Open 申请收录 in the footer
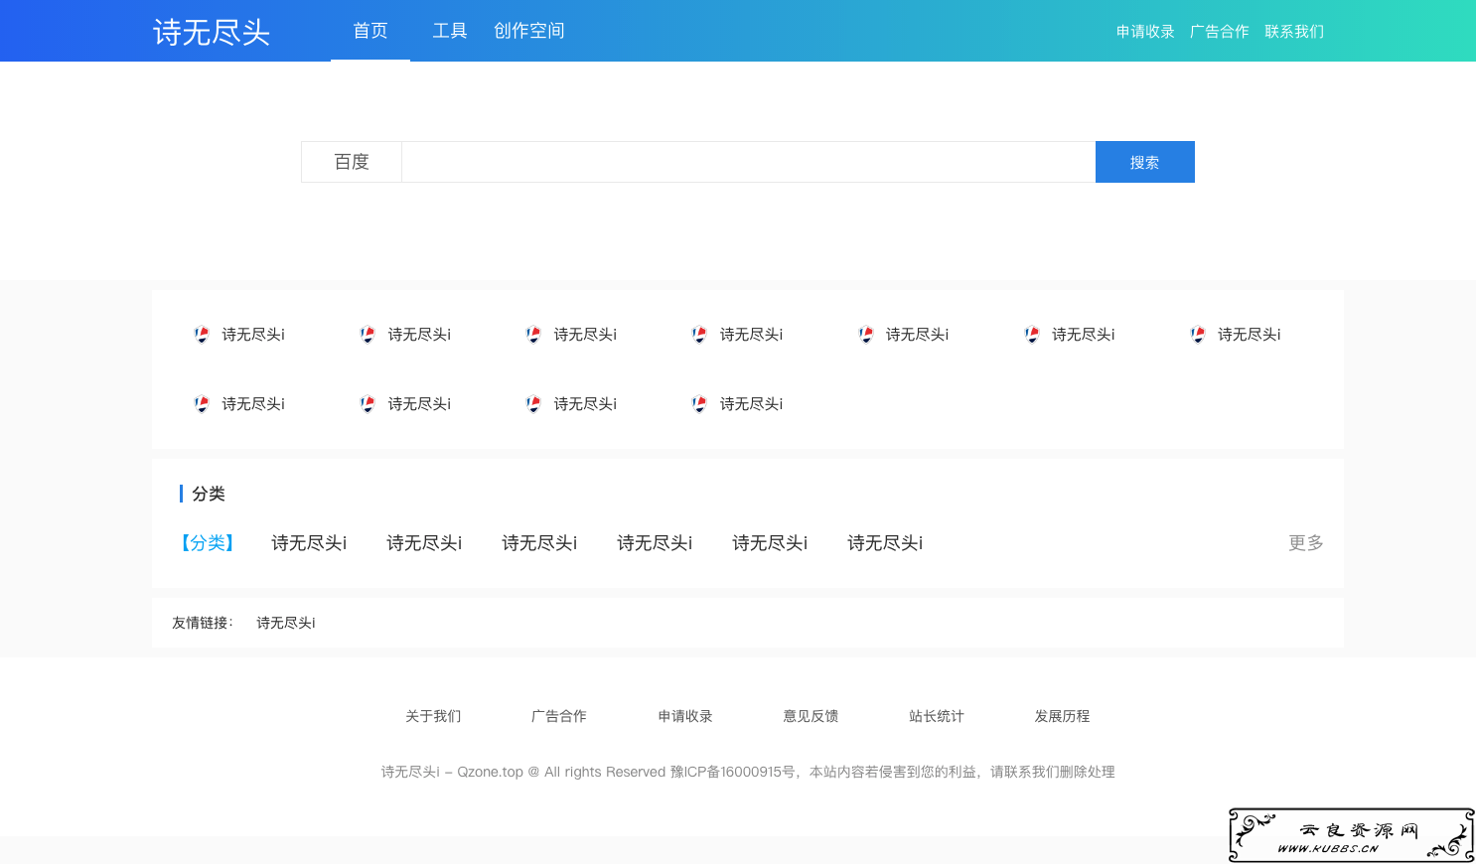This screenshot has width=1476, height=864. (685, 716)
